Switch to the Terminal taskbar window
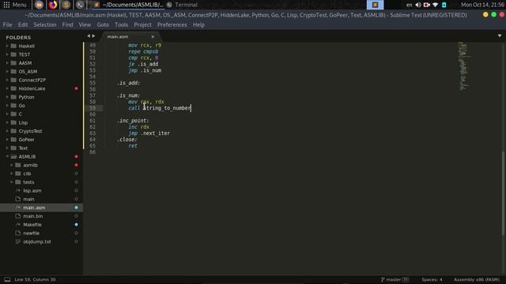Screen dimensions: 506x284 [x=183, y=5]
